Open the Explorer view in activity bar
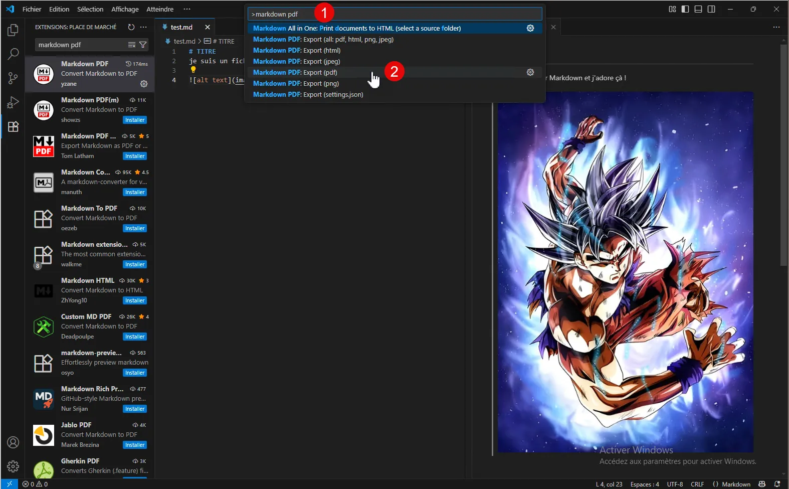This screenshot has height=489, width=789. 13,30
